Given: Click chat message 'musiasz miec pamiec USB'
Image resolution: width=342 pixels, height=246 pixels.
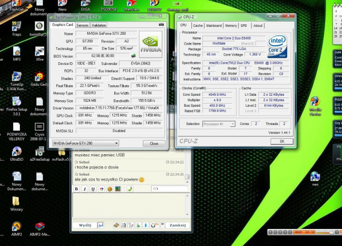Looking at the screenshot, I should pyautogui.click(x=100, y=155).
